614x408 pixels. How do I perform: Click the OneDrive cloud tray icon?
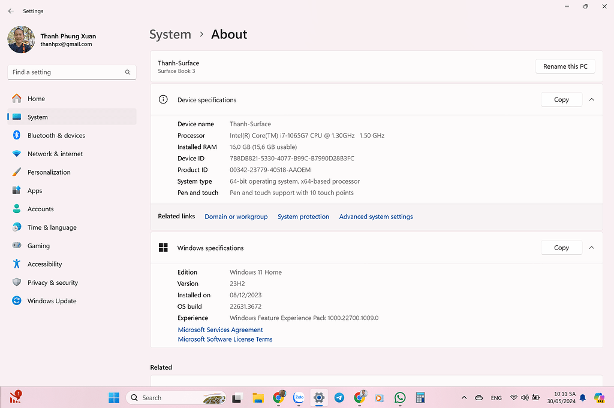(x=479, y=398)
